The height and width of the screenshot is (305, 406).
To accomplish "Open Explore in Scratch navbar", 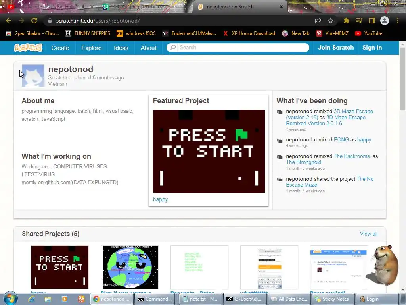I will (x=92, y=48).
